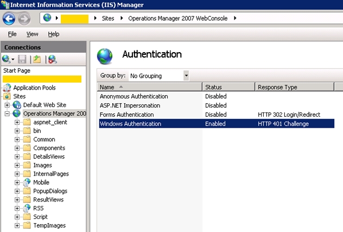Click Operations Manager 2007 WebConsole breadcrumb
This screenshot has height=232, width=343.
point(178,18)
